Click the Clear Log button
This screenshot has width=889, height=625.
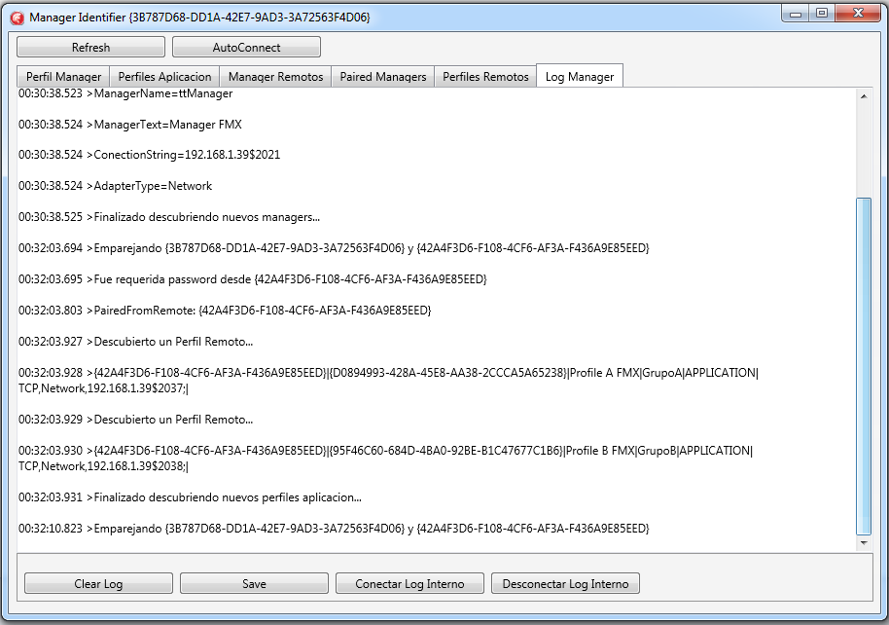tap(98, 584)
